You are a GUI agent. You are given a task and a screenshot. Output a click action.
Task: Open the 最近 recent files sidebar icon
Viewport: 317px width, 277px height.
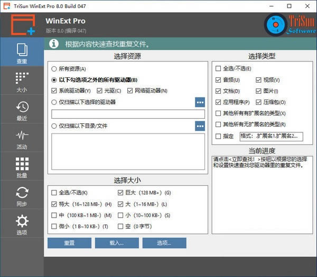point(22,108)
